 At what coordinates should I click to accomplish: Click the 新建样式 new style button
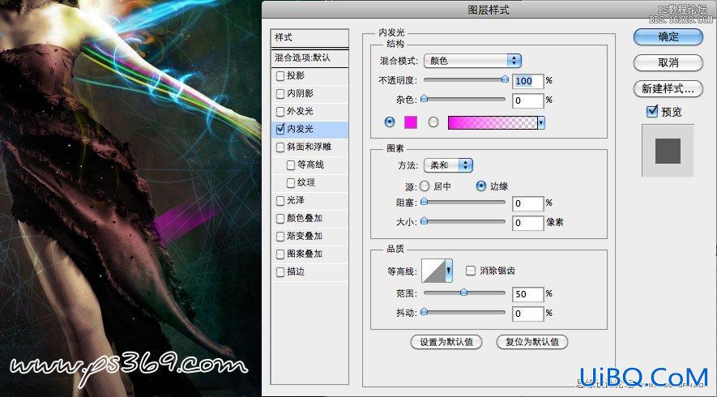(x=668, y=89)
